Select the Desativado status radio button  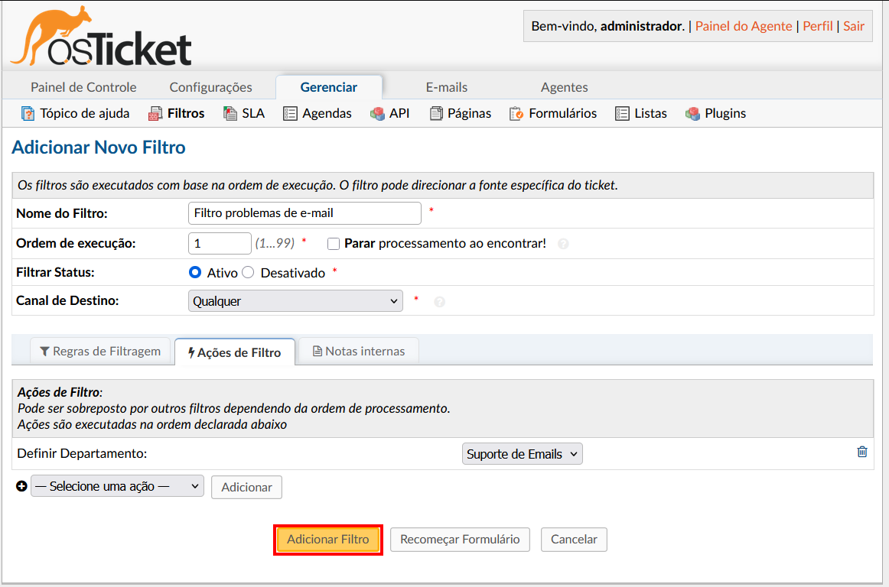tap(247, 272)
